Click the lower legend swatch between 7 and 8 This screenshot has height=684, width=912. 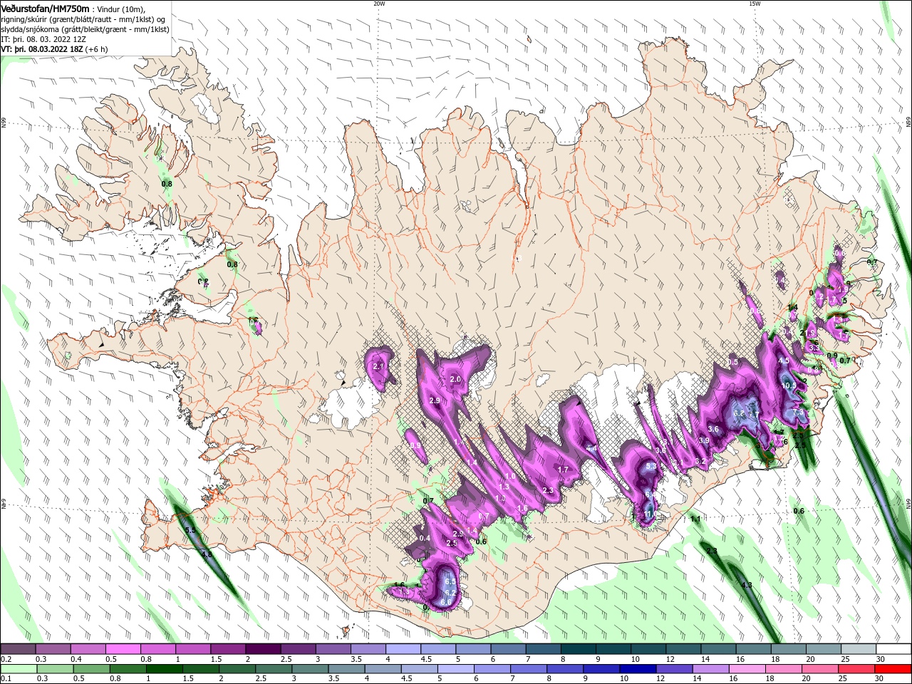(x=527, y=669)
